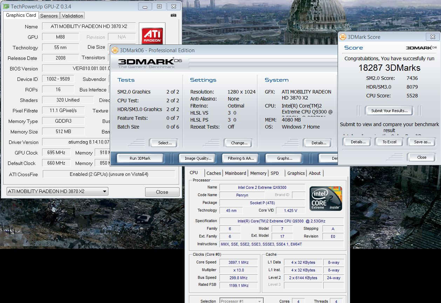The image size is (441, 303).
Task: Click the Intel Core 2 Extreme logo
Action: pyautogui.click(x=326, y=198)
